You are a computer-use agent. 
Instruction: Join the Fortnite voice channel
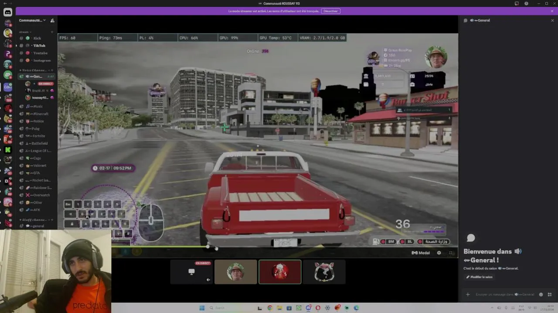pyautogui.click(x=37, y=136)
